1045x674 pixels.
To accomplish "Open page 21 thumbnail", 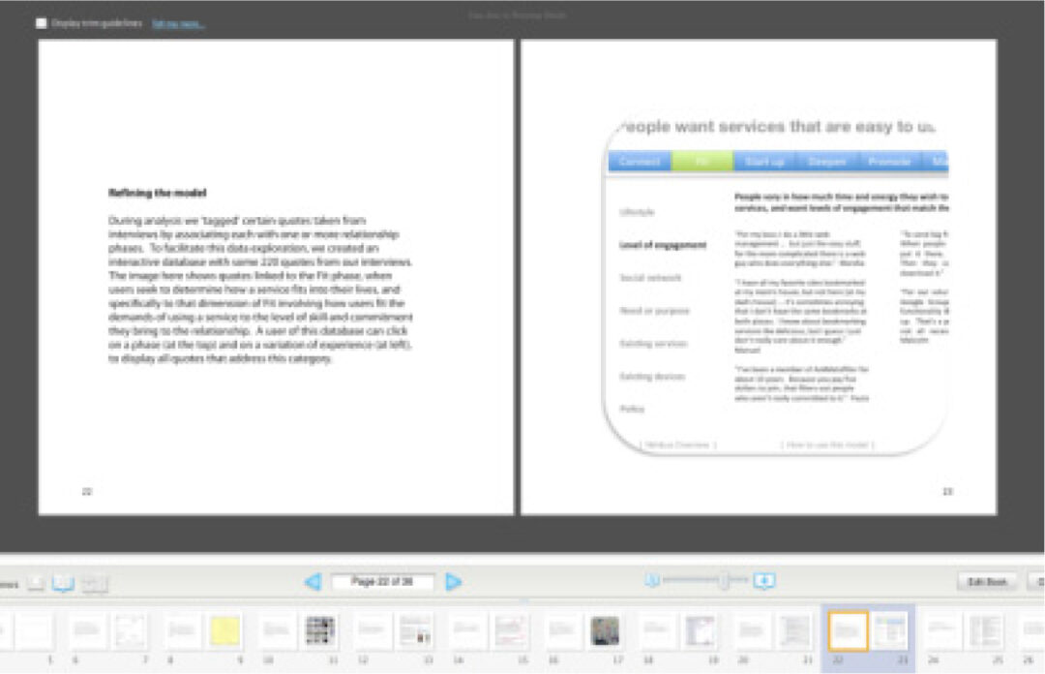I will 794,630.
